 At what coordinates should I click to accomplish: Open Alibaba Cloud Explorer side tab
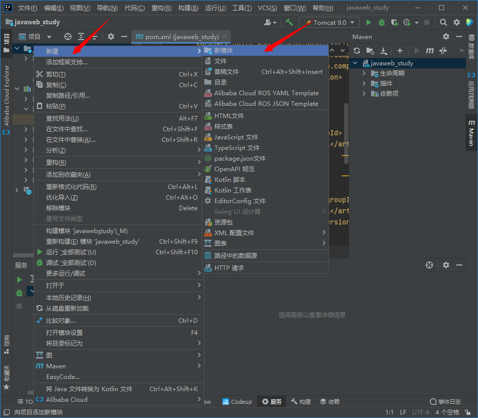coord(6,99)
